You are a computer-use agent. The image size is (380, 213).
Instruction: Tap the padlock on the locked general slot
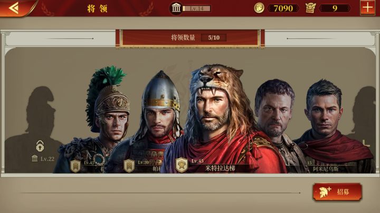pyautogui.click(x=40, y=146)
